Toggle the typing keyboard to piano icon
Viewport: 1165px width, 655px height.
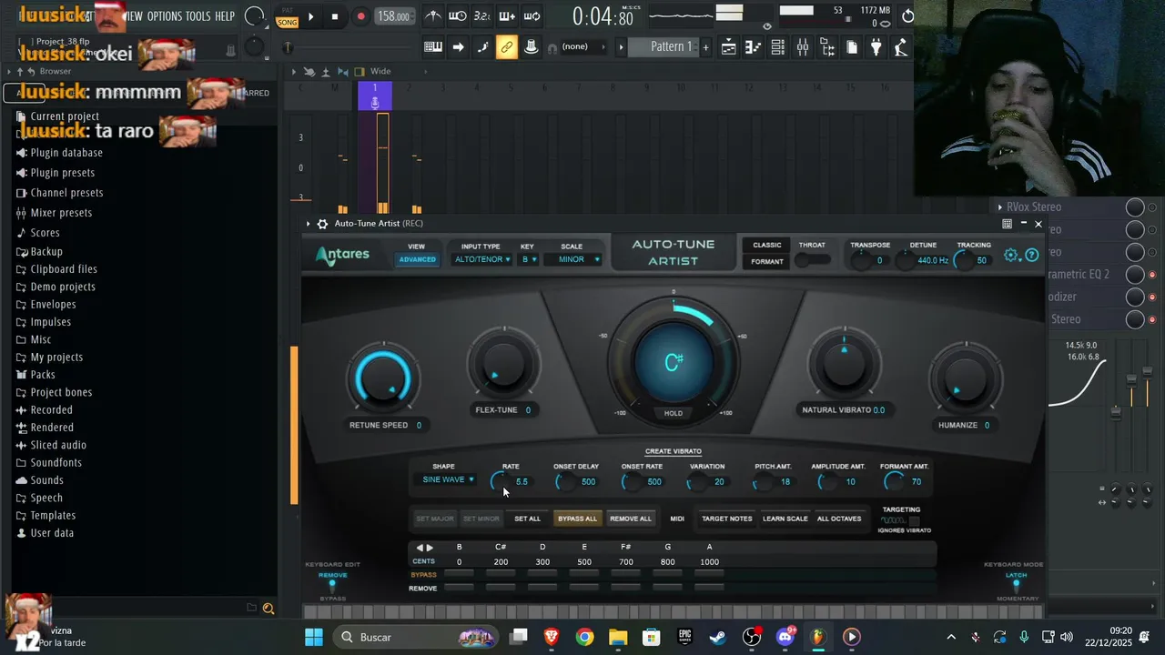tap(433, 47)
